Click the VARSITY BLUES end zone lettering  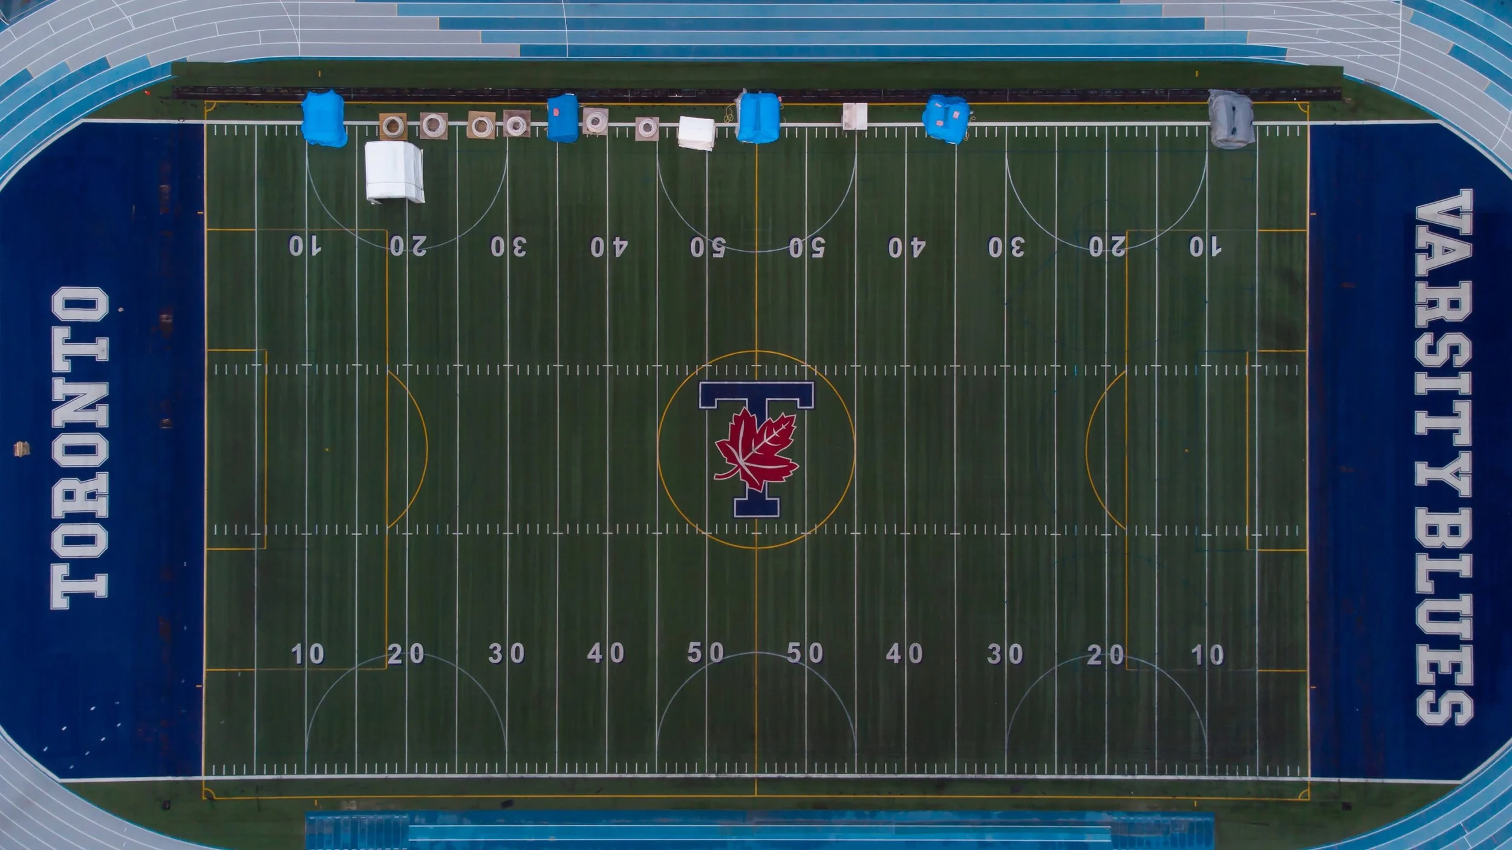[x=1444, y=457]
